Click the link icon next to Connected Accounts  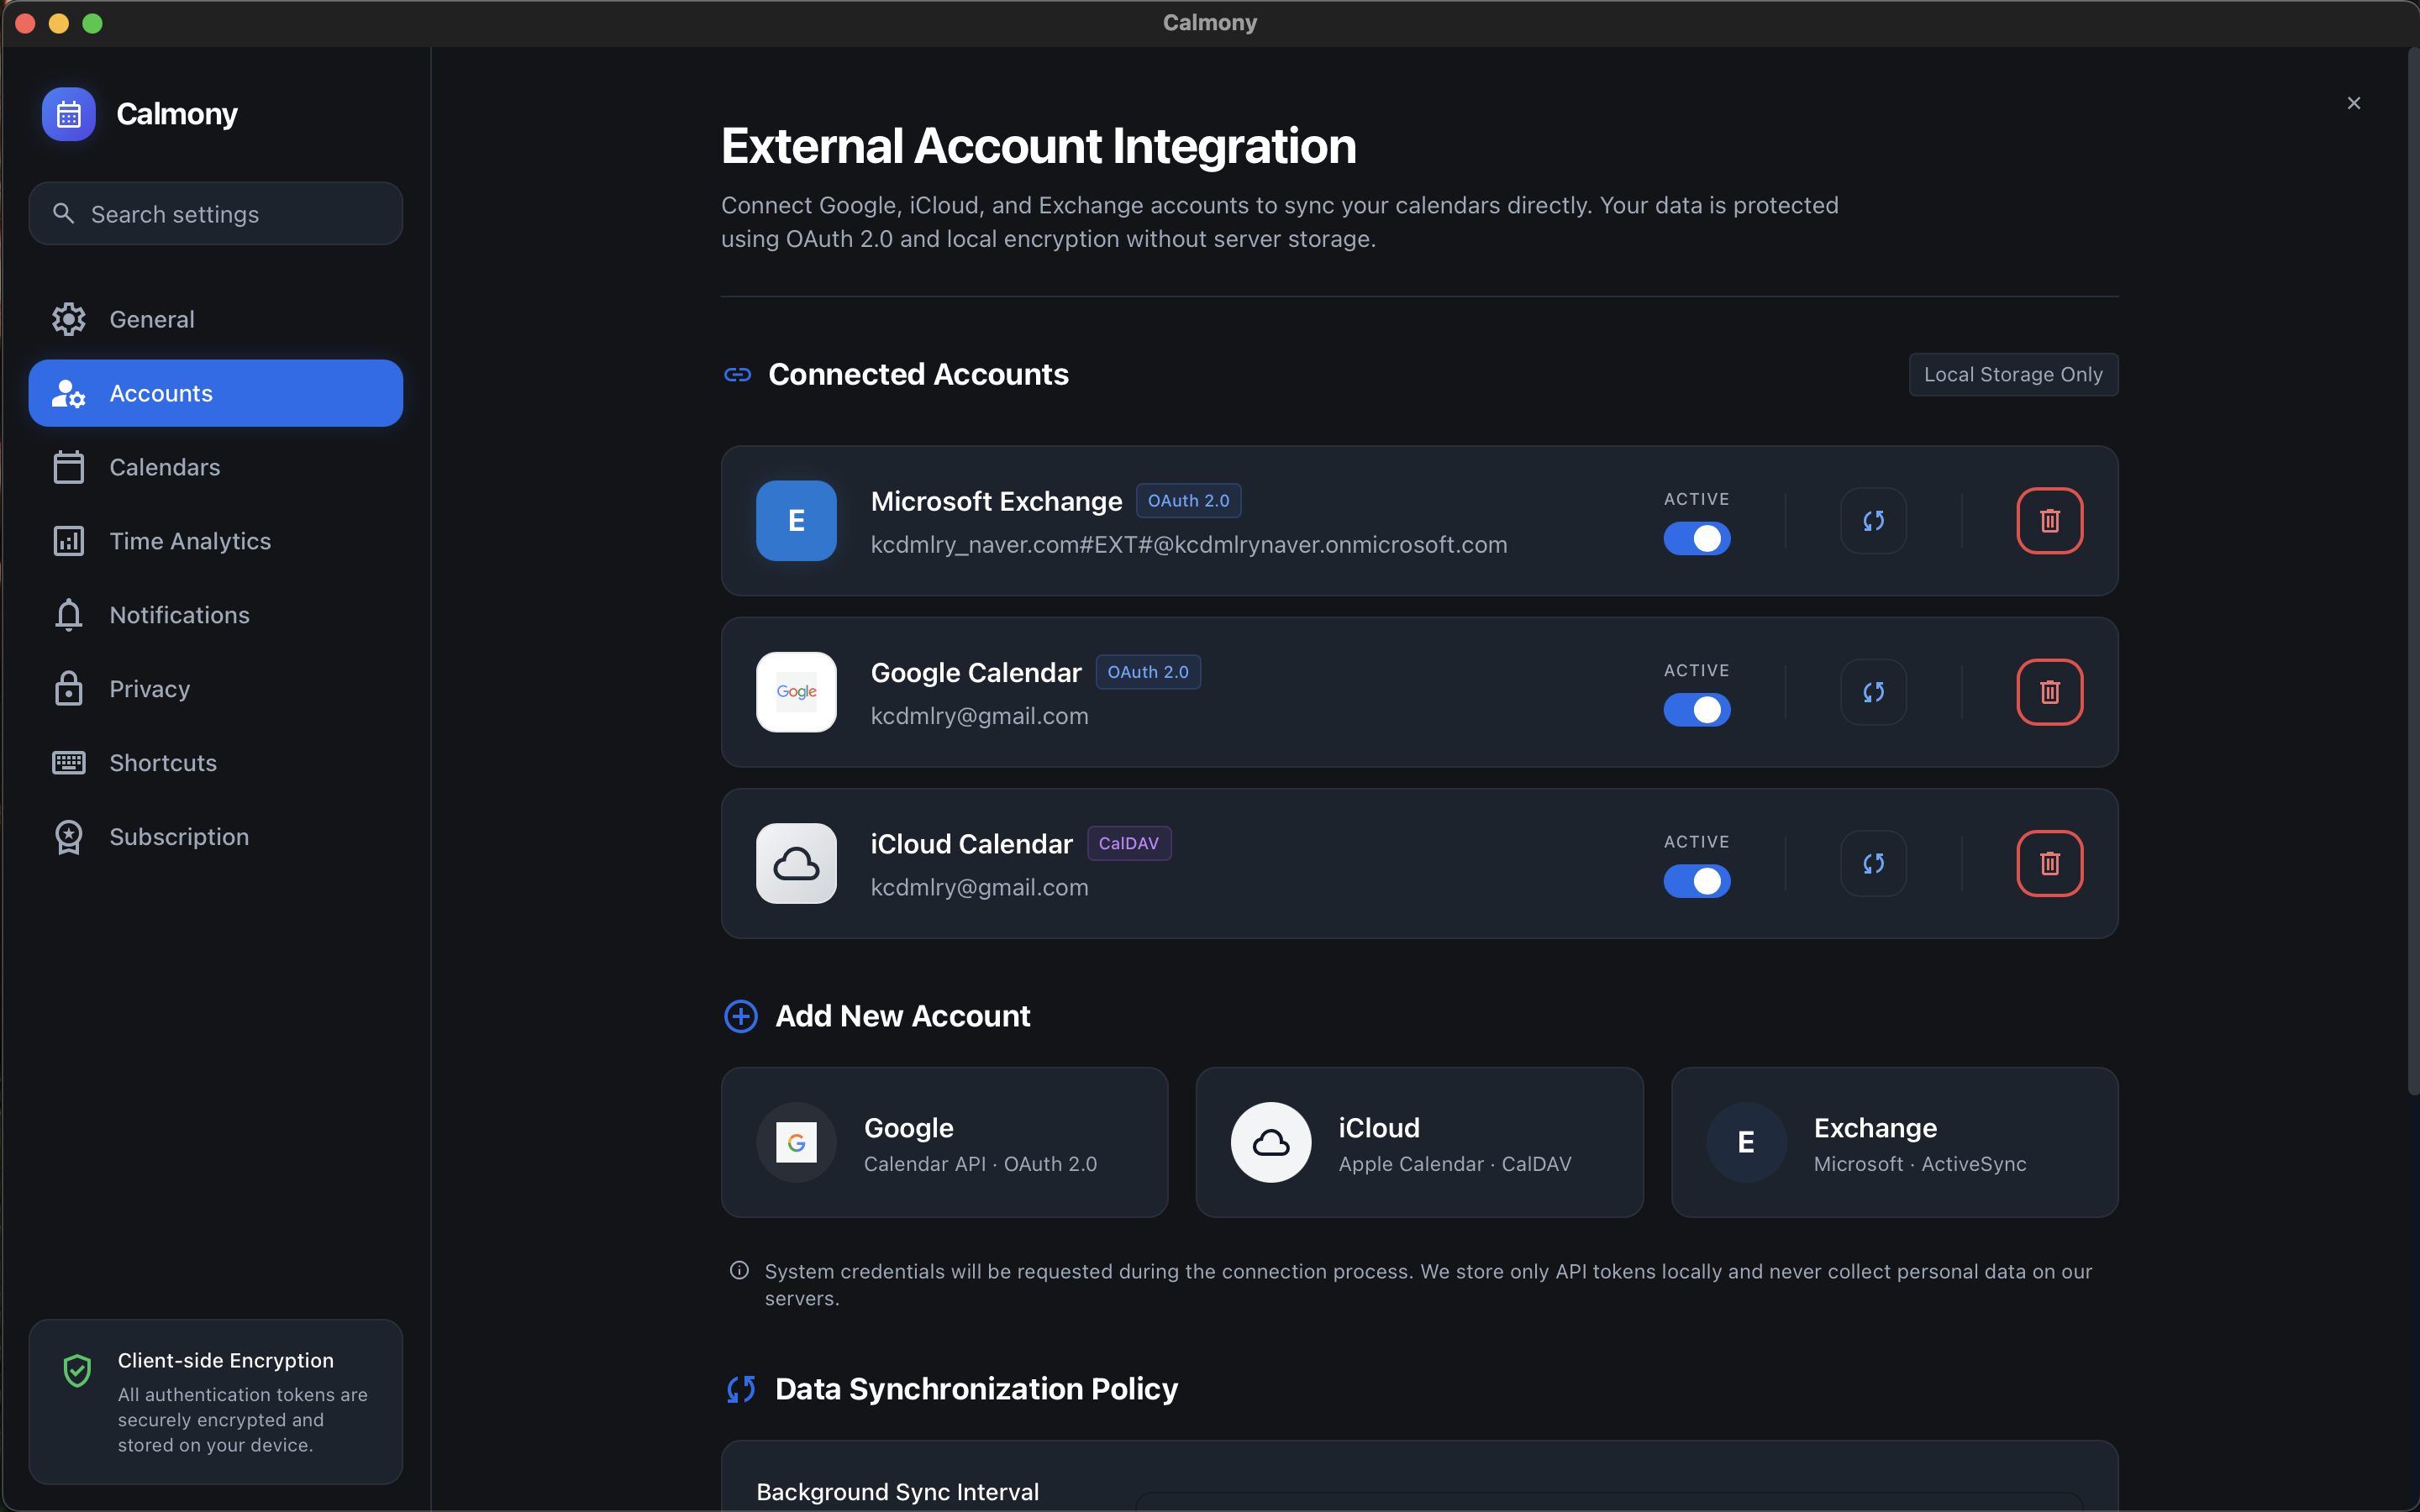(x=737, y=375)
